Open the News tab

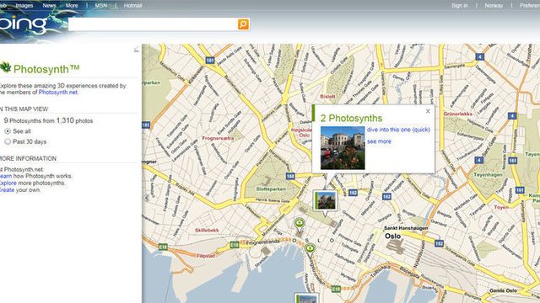coord(49,6)
